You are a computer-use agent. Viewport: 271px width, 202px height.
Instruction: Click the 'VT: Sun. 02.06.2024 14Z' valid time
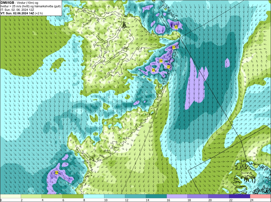(17, 13)
